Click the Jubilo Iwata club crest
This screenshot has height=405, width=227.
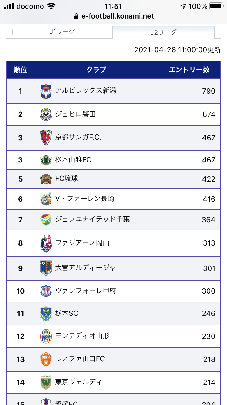[x=46, y=114]
